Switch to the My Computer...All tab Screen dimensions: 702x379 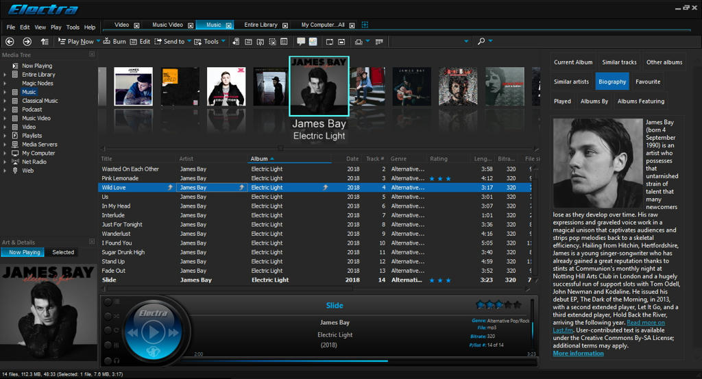(x=323, y=25)
